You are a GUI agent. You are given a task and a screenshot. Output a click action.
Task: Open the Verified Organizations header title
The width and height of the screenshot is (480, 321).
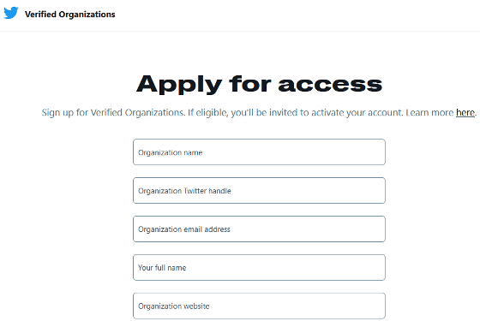pyautogui.click(x=69, y=15)
